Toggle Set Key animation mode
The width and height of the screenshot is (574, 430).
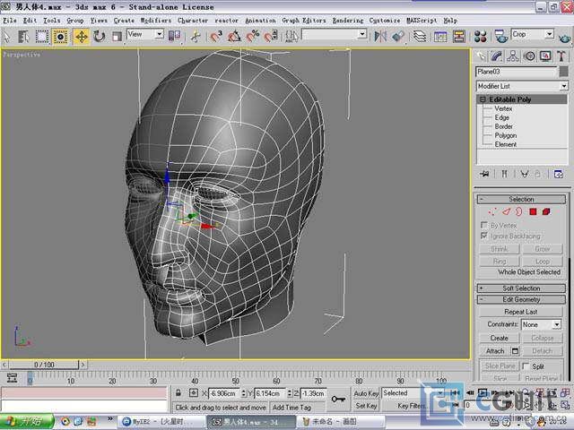pos(366,406)
